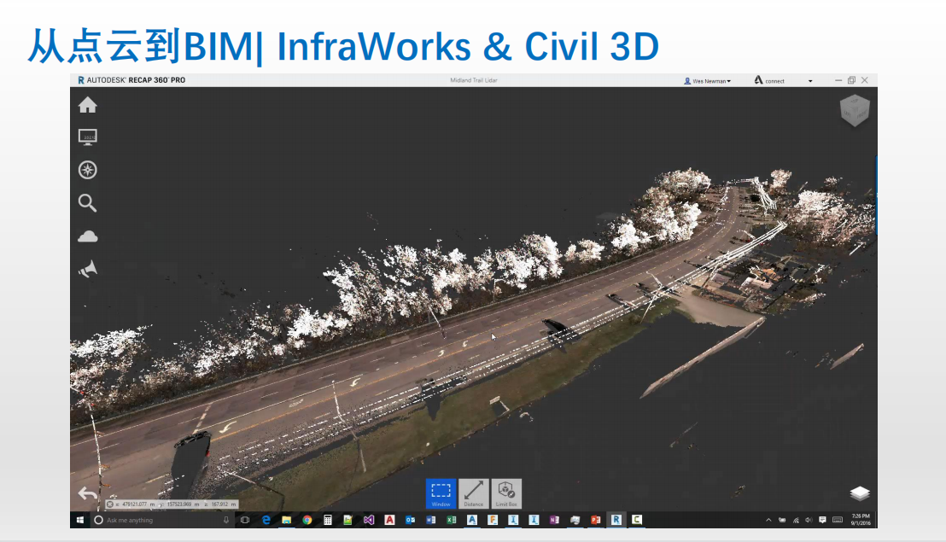Click the magnifier search icon
946x542 pixels.
[87, 203]
